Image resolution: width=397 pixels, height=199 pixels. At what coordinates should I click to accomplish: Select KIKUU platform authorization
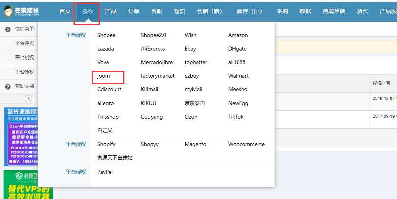tap(149, 103)
